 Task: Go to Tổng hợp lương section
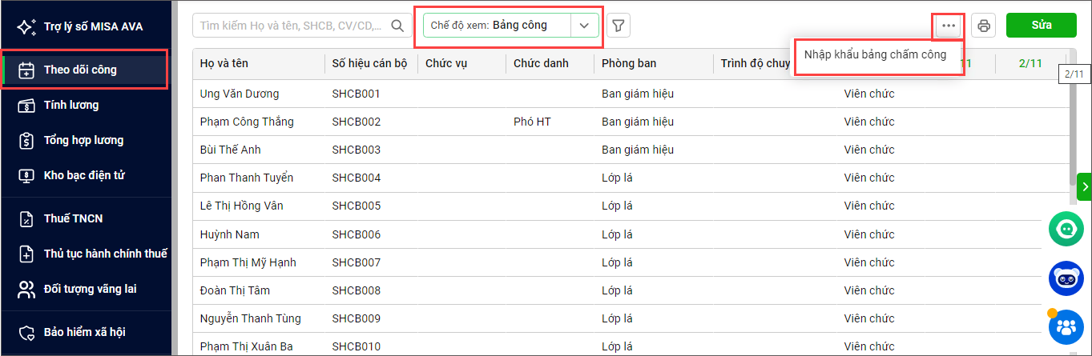point(83,140)
